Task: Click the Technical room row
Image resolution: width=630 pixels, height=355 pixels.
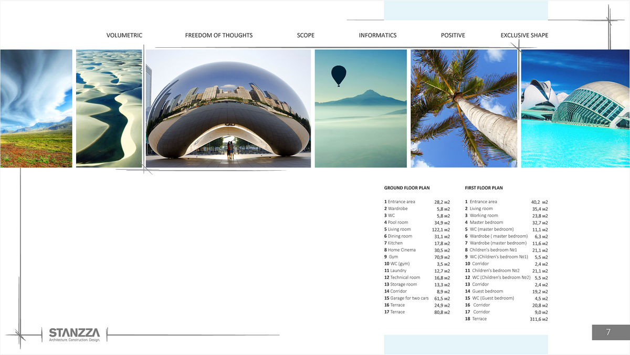Action: pos(417,277)
